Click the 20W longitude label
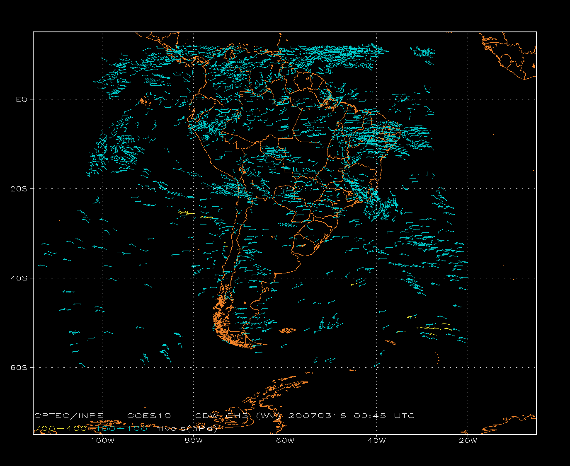The height and width of the screenshot is (466, 570). point(468,440)
